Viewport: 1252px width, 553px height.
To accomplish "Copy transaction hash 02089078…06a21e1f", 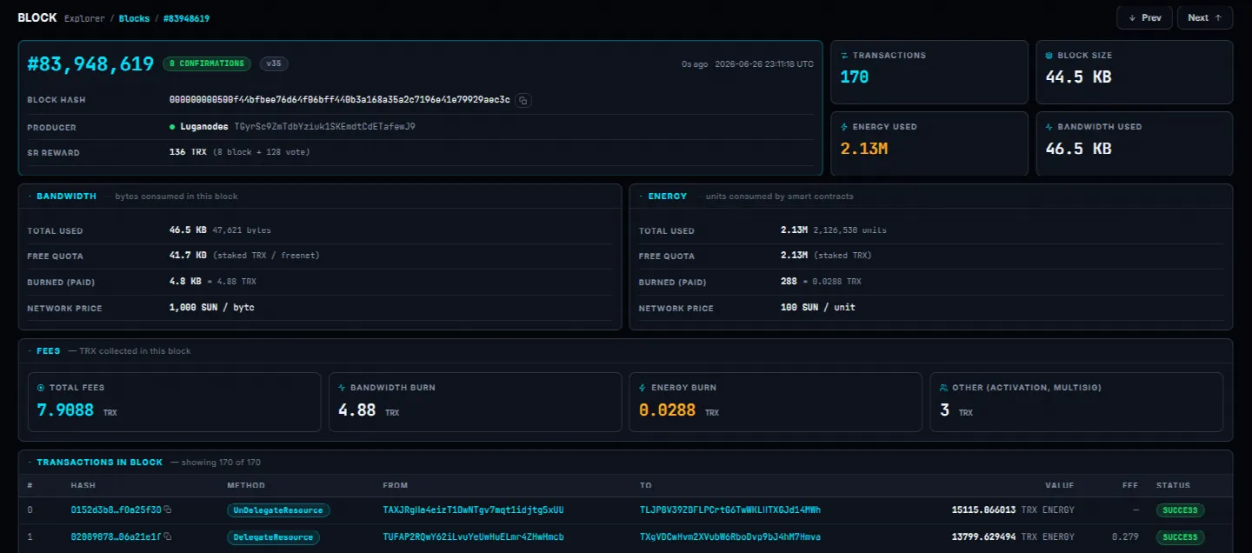I will (168, 536).
